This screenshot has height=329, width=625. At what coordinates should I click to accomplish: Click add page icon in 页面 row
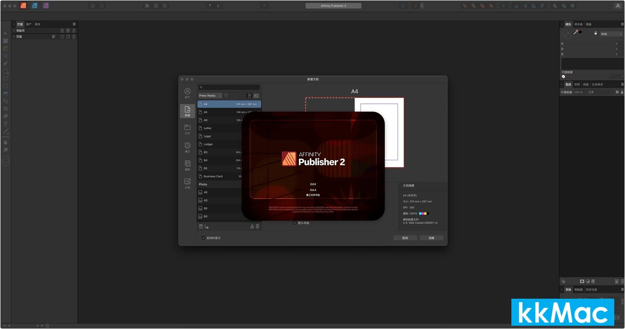62,37
